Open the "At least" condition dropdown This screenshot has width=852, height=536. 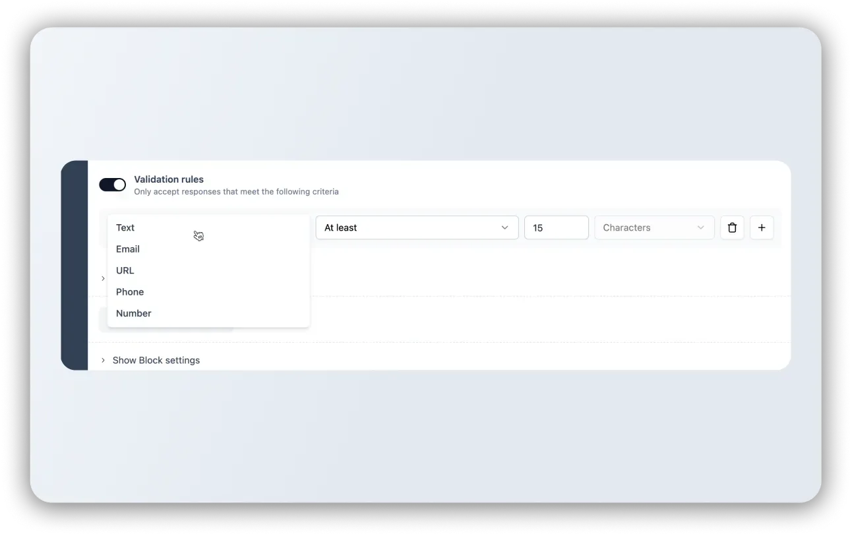click(x=417, y=227)
